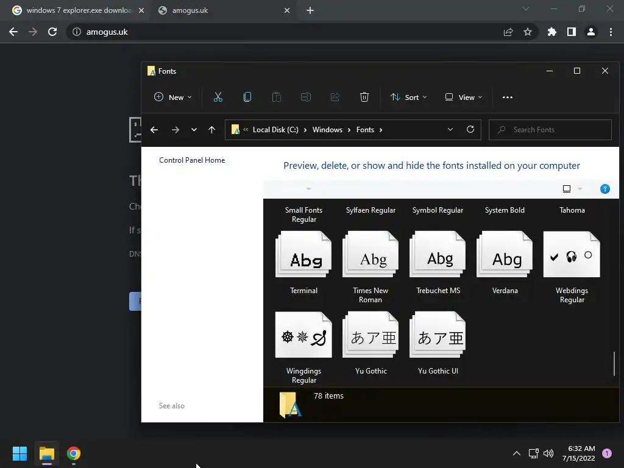624x468 pixels.
Task: Refresh the Fonts folder view
Action: [x=470, y=129]
